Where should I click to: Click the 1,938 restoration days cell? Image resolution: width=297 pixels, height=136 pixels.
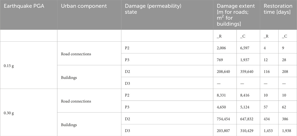point(286,131)
